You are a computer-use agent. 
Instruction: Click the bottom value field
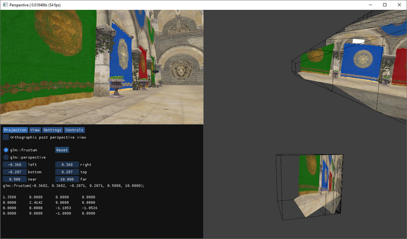click(x=15, y=172)
